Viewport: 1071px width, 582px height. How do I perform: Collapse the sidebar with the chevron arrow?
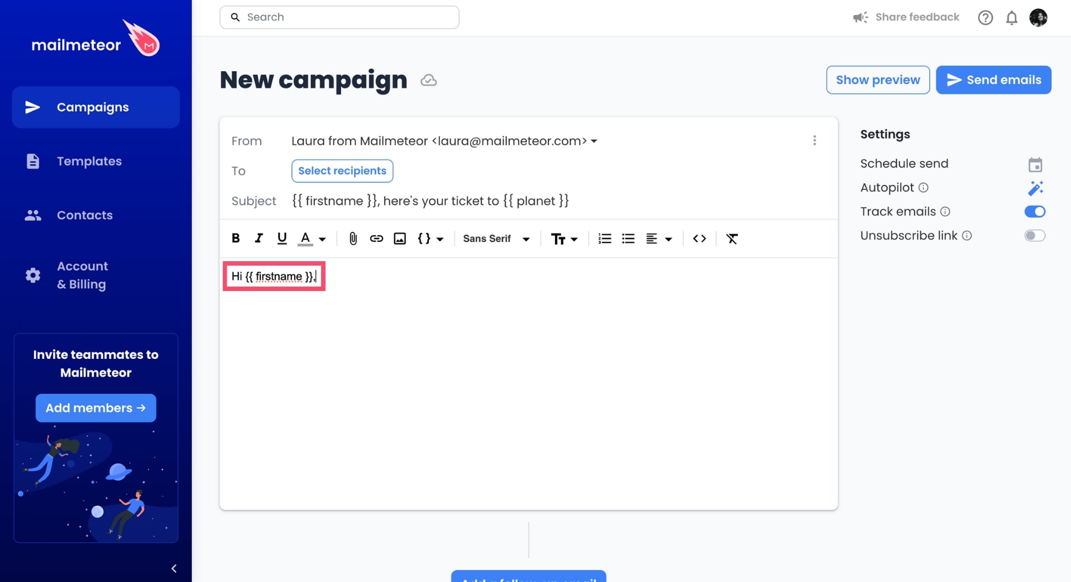pyautogui.click(x=174, y=568)
